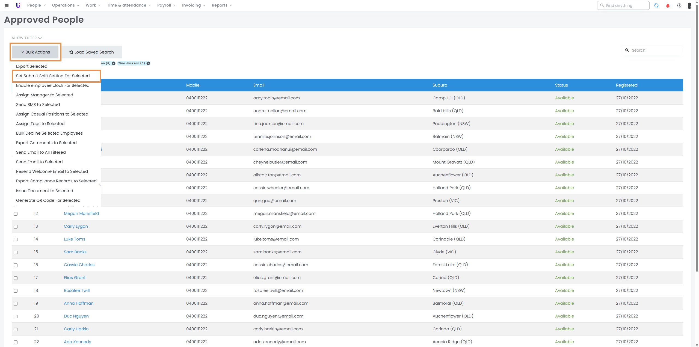Click the Find anything search field
Viewport: 699px width, 347px height.
coord(623,5)
